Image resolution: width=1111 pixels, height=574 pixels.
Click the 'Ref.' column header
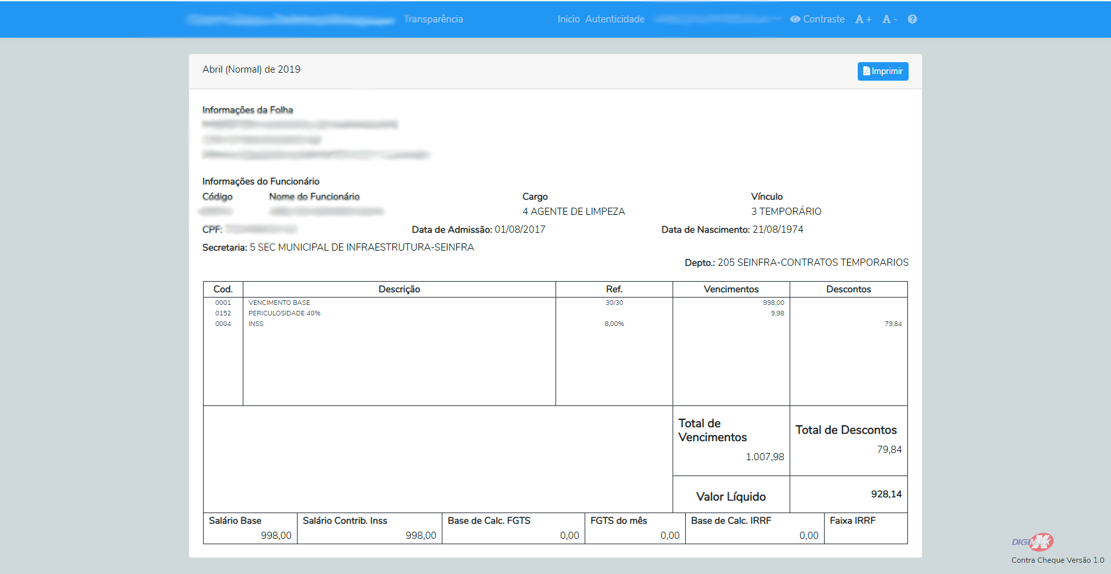point(614,289)
